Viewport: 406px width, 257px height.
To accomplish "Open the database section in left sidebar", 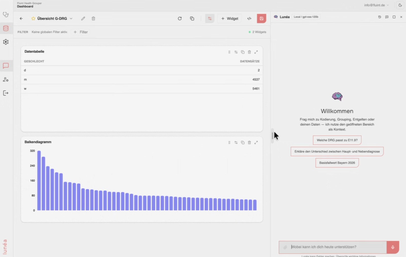I will tap(6, 28).
